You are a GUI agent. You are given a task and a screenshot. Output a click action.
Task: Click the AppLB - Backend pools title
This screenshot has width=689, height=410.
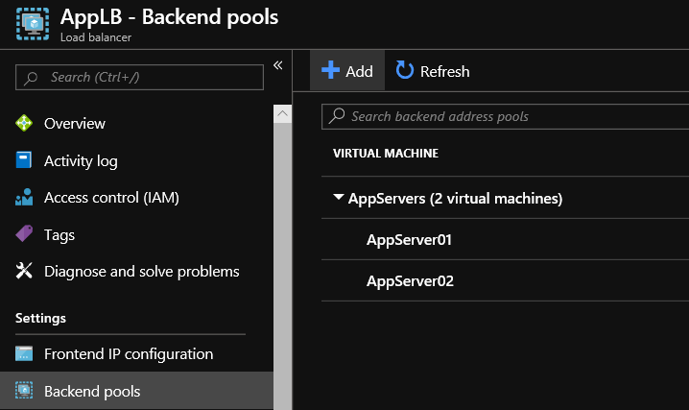pos(169,17)
